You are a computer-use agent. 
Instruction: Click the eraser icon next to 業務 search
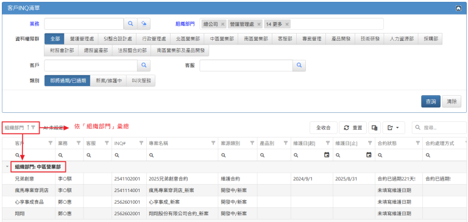[144, 24]
